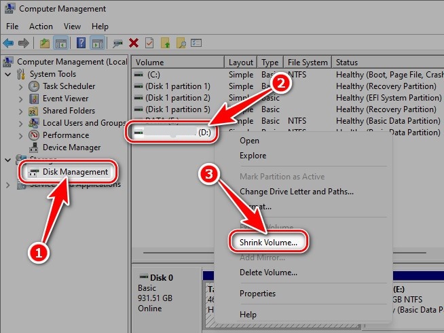Collapse the System Tools tree branch
The image size is (444, 333).
[8, 74]
